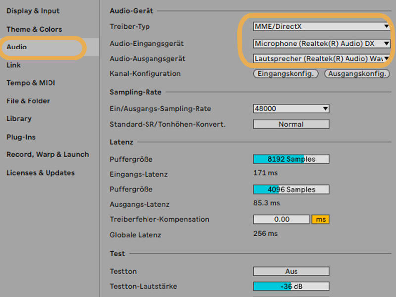Expand the Treiber-Typ MME/DirectX dropdown

pos(321,26)
